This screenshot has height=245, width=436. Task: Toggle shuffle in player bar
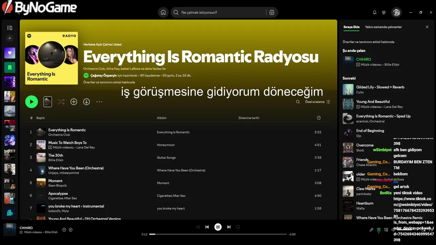point(198,227)
